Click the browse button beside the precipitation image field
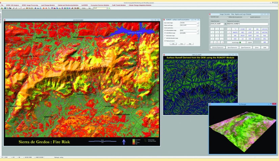279x161 pixels. [198, 30]
